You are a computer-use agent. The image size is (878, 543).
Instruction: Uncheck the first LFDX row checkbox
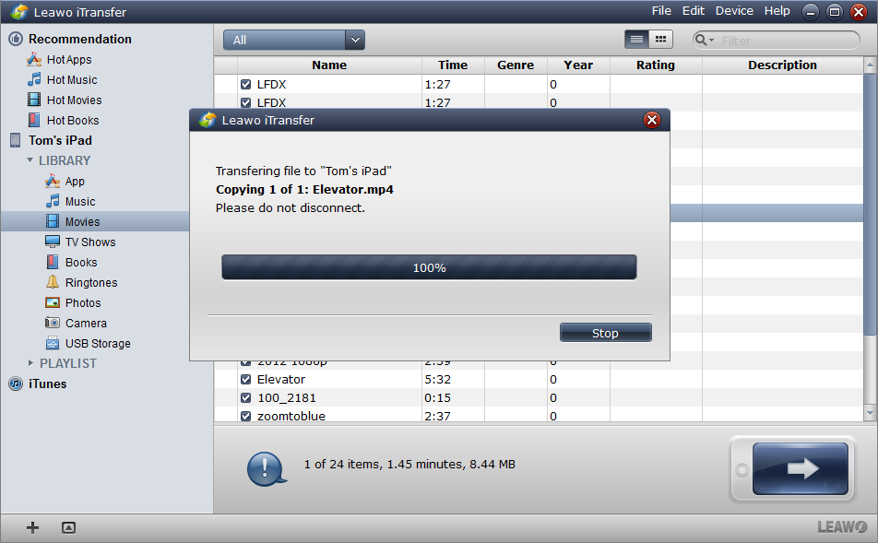click(246, 85)
